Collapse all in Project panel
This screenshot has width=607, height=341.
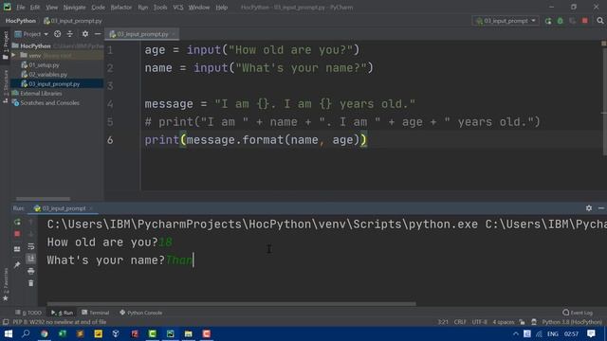[x=69, y=34]
